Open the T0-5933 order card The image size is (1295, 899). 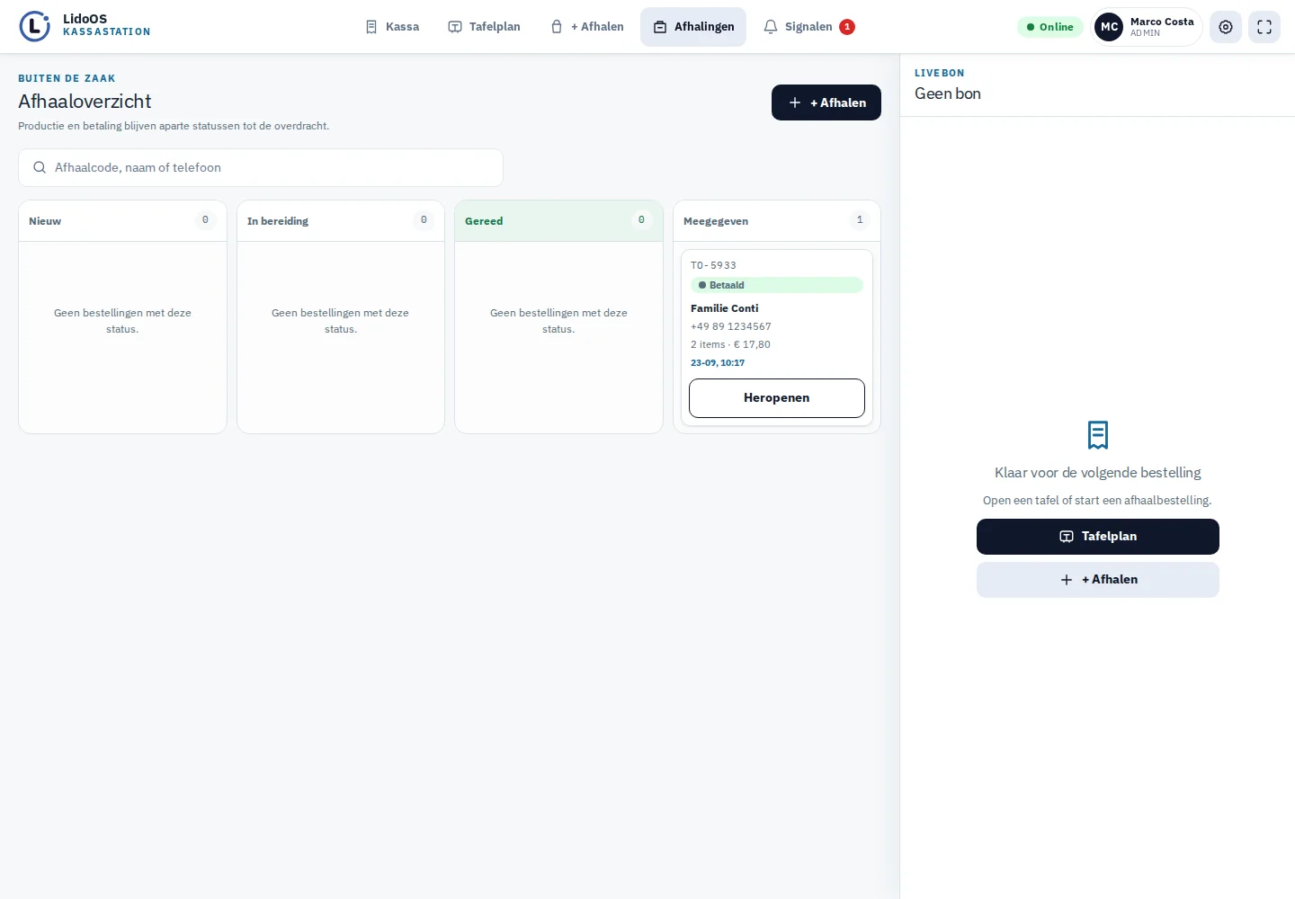pyautogui.click(x=777, y=337)
